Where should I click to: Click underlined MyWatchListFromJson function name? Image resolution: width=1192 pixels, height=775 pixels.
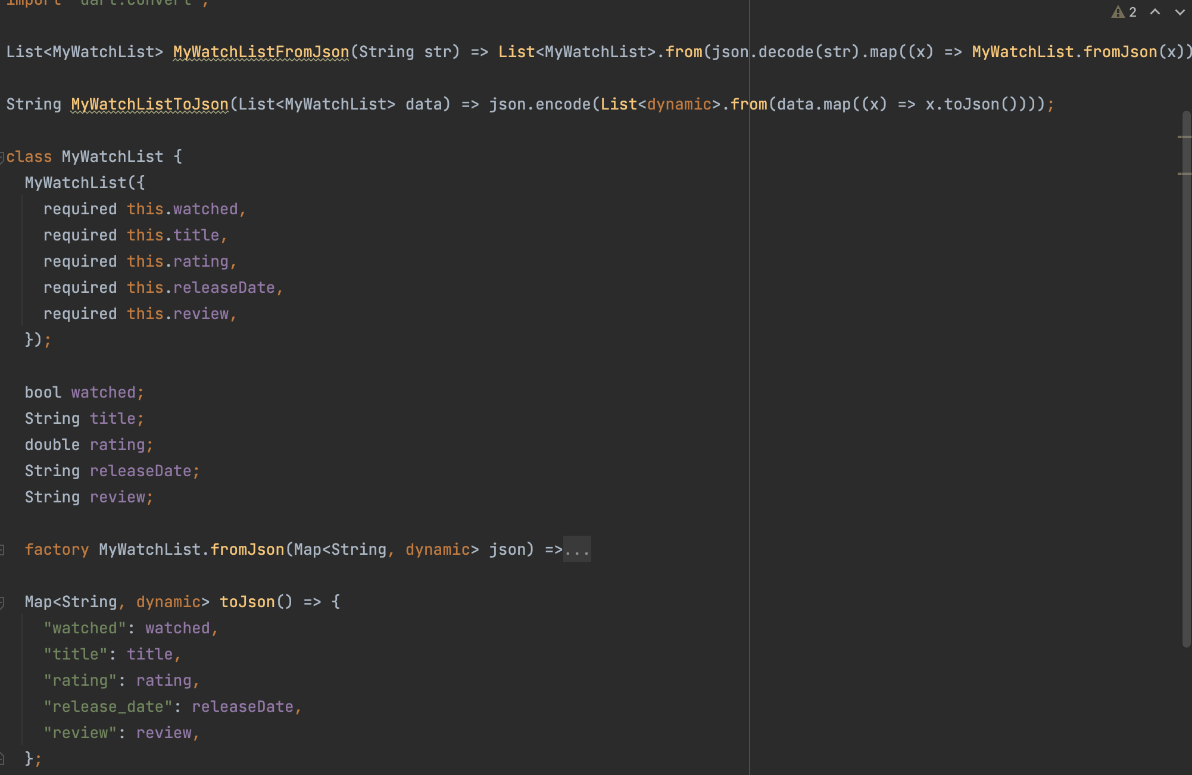click(261, 52)
